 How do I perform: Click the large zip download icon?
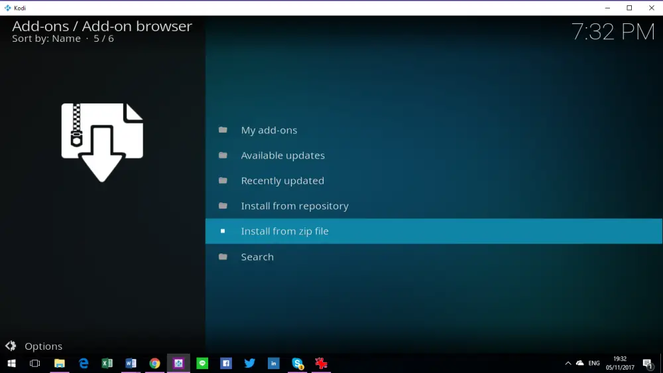(x=102, y=142)
